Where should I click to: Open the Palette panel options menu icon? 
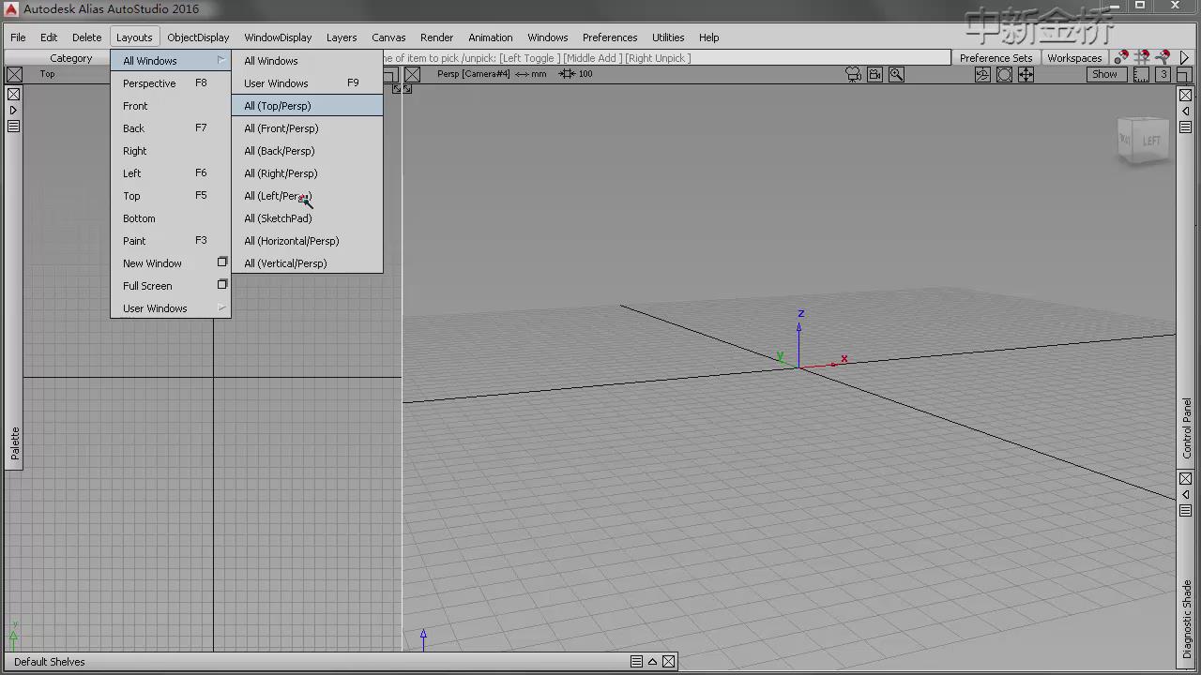tap(14, 127)
